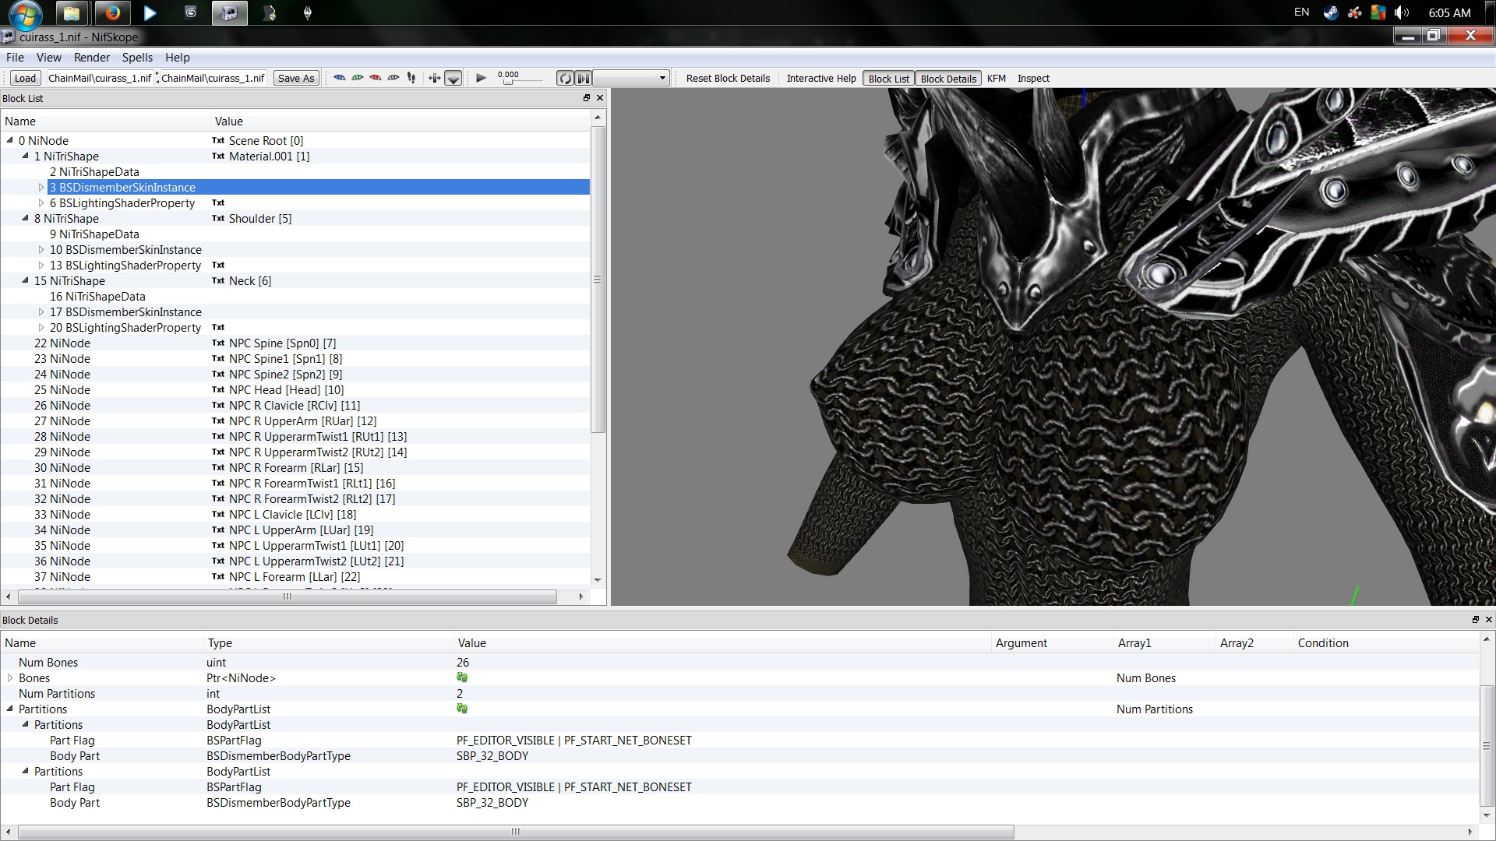Click the refresh icon in the Bones row
This screenshot has width=1496, height=841.
click(462, 677)
